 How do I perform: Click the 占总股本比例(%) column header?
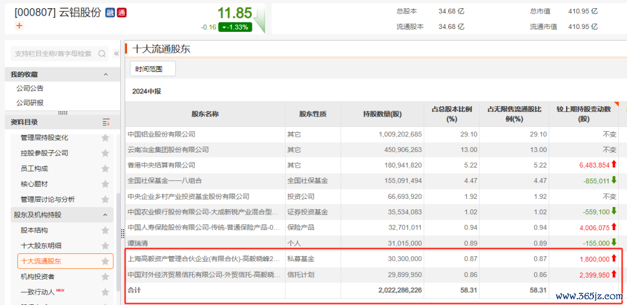pyautogui.click(x=452, y=114)
